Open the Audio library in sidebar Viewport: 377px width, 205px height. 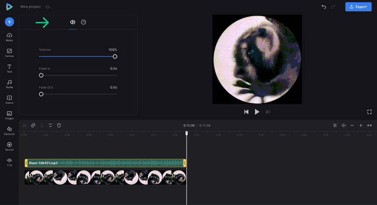pyautogui.click(x=9, y=84)
